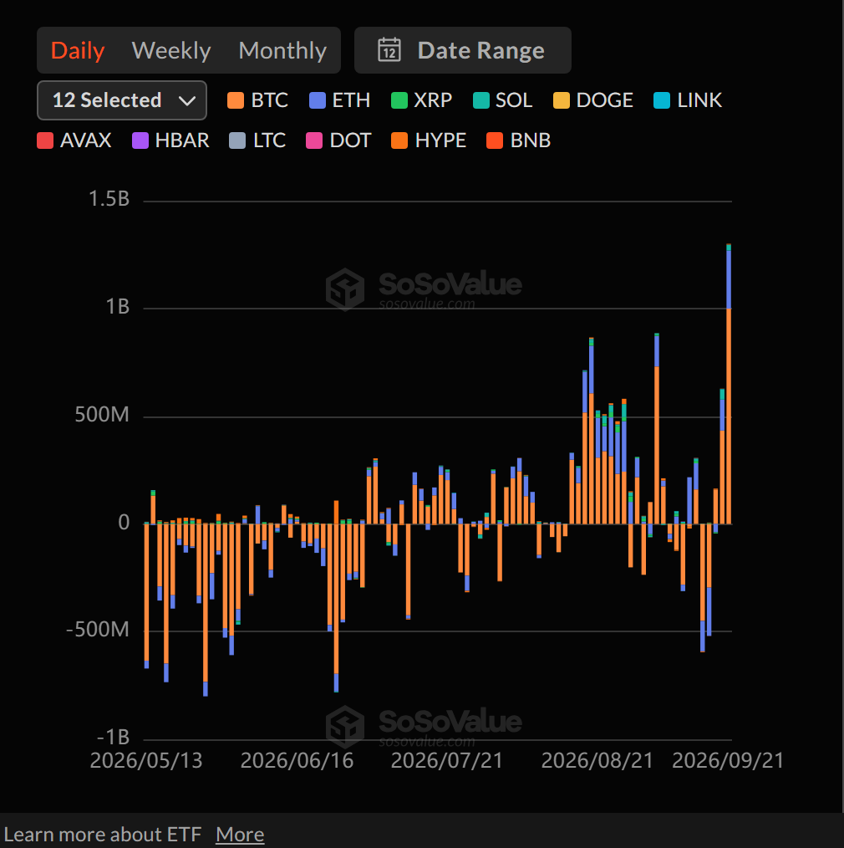Select the Daily view

78,51
